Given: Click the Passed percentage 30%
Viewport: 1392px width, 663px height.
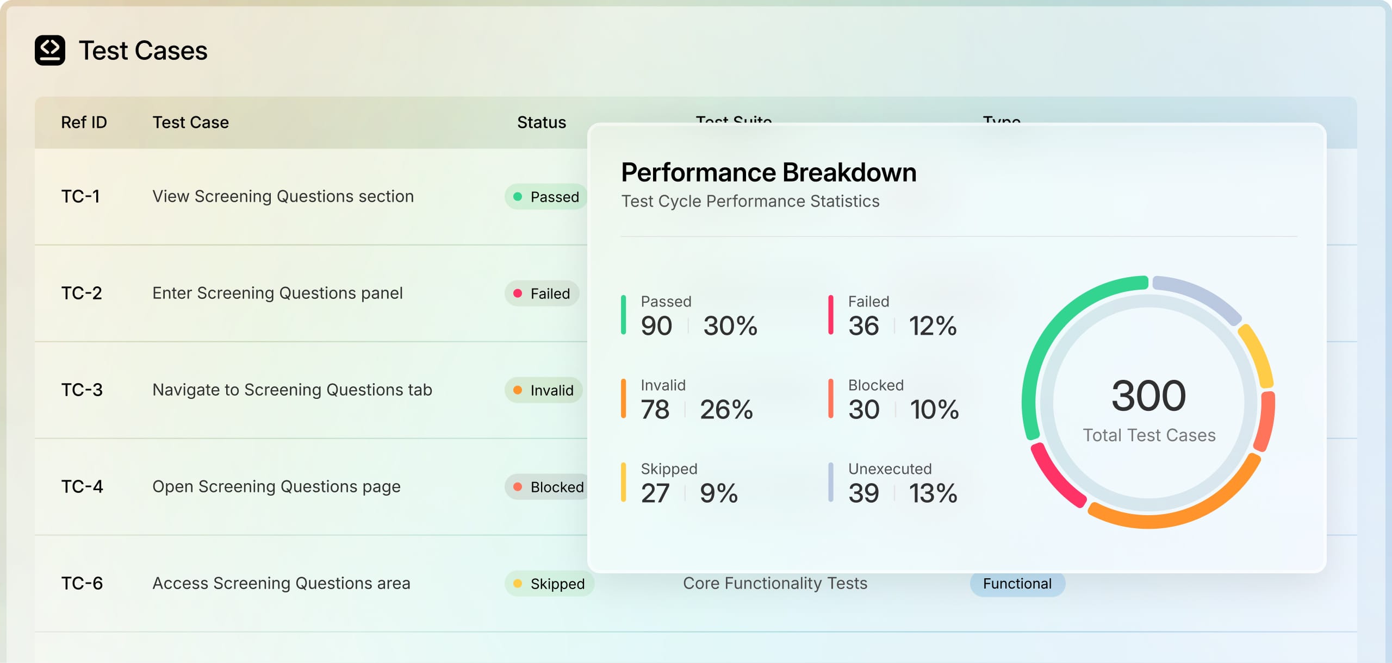Looking at the screenshot, I should 730,326.
